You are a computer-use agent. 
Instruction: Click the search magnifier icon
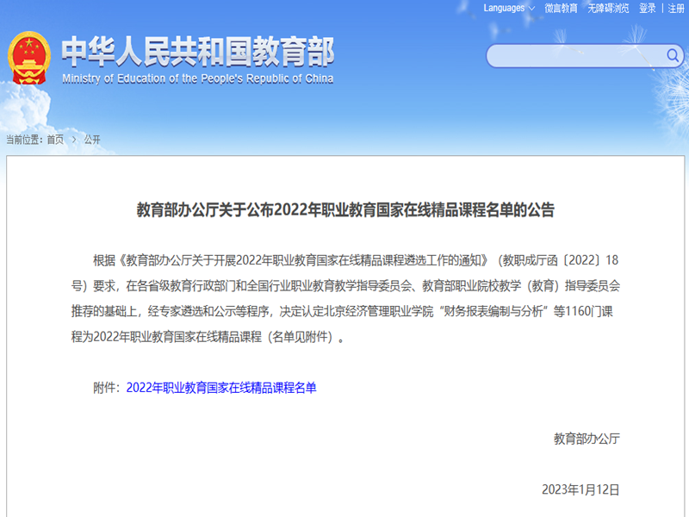point(673,55)
